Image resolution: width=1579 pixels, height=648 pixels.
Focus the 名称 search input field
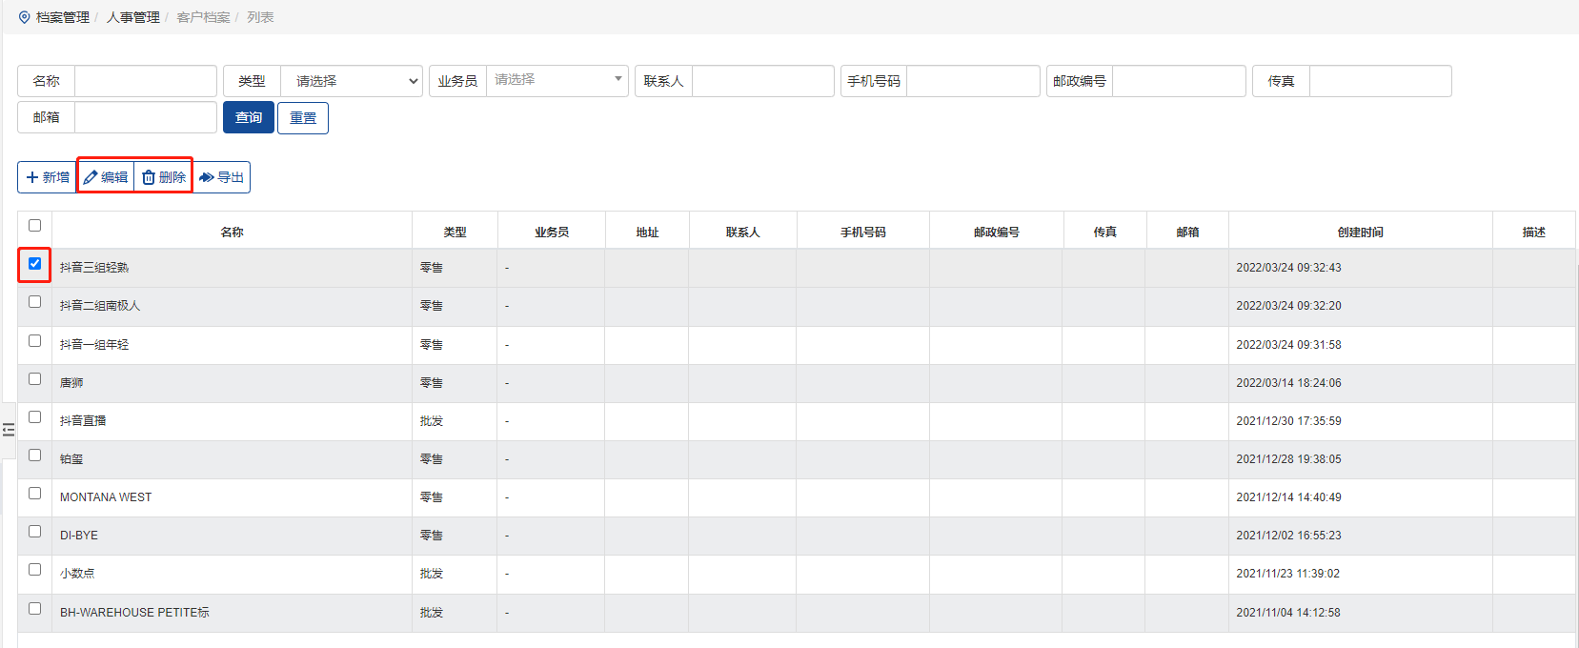pyautogui.click(x=145, y=81)
